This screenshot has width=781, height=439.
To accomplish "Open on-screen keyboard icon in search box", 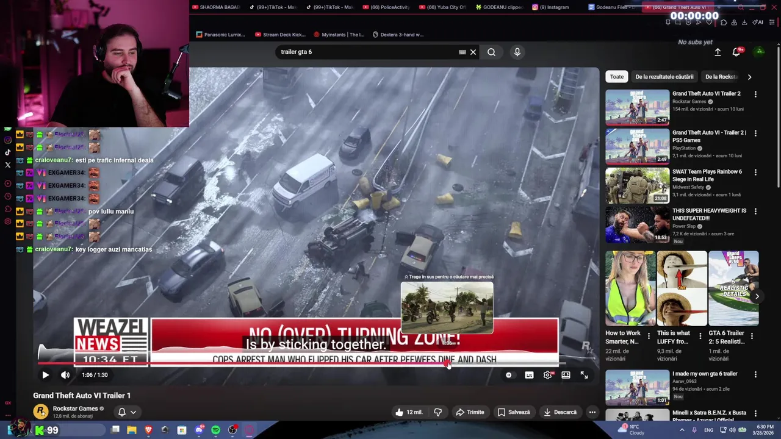I will point(462,52).
